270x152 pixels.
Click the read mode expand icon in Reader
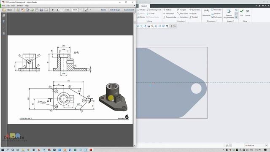point(86,10)
